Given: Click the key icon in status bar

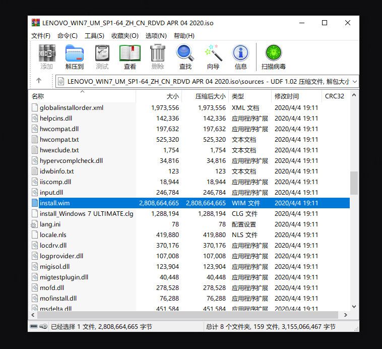Looking at the screenshot, I should click(44, 326).
